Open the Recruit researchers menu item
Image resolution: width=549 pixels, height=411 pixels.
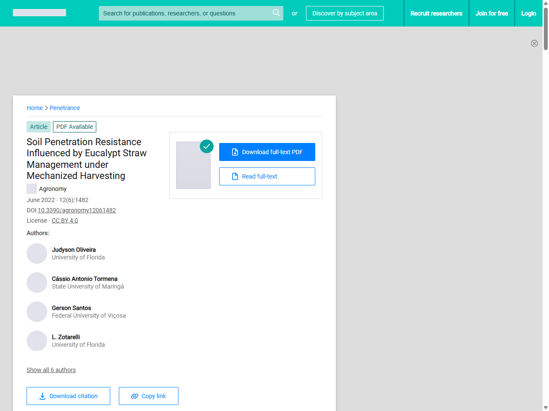click(436, 13)
